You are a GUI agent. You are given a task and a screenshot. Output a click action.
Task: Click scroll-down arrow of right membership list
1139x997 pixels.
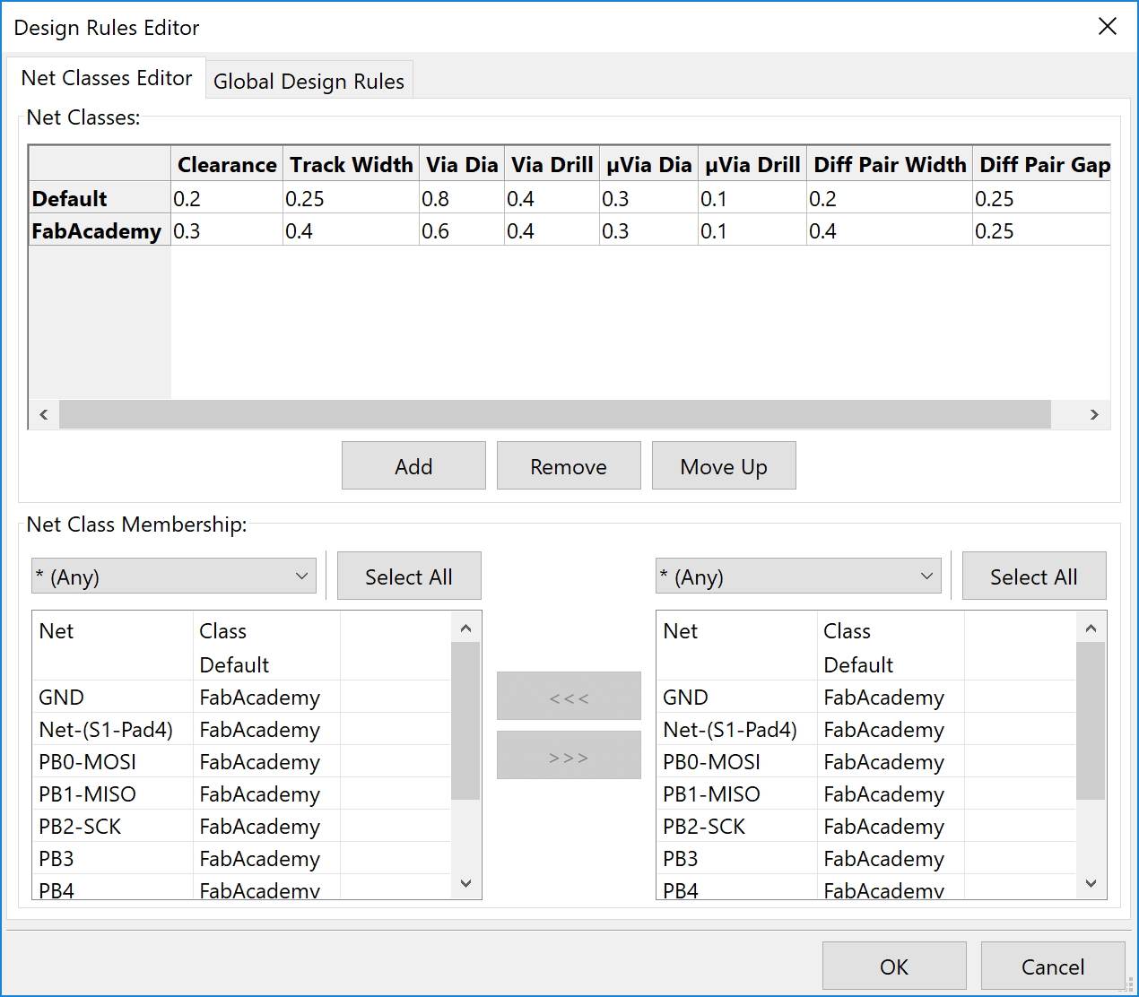pos(1091,883)
